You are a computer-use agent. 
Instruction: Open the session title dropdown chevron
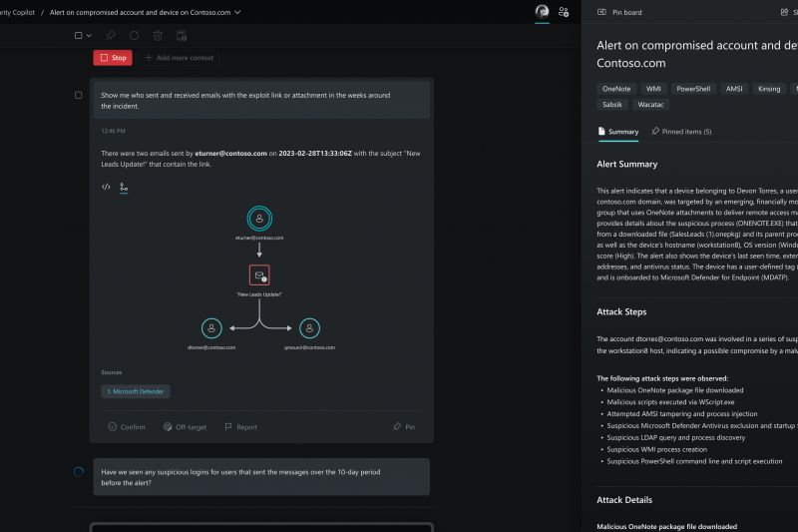click(237, 12)
